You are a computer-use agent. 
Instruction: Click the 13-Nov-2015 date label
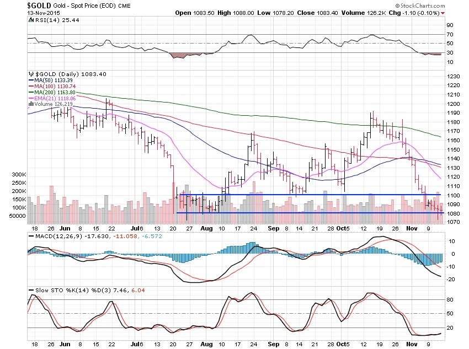click(44, 13)
